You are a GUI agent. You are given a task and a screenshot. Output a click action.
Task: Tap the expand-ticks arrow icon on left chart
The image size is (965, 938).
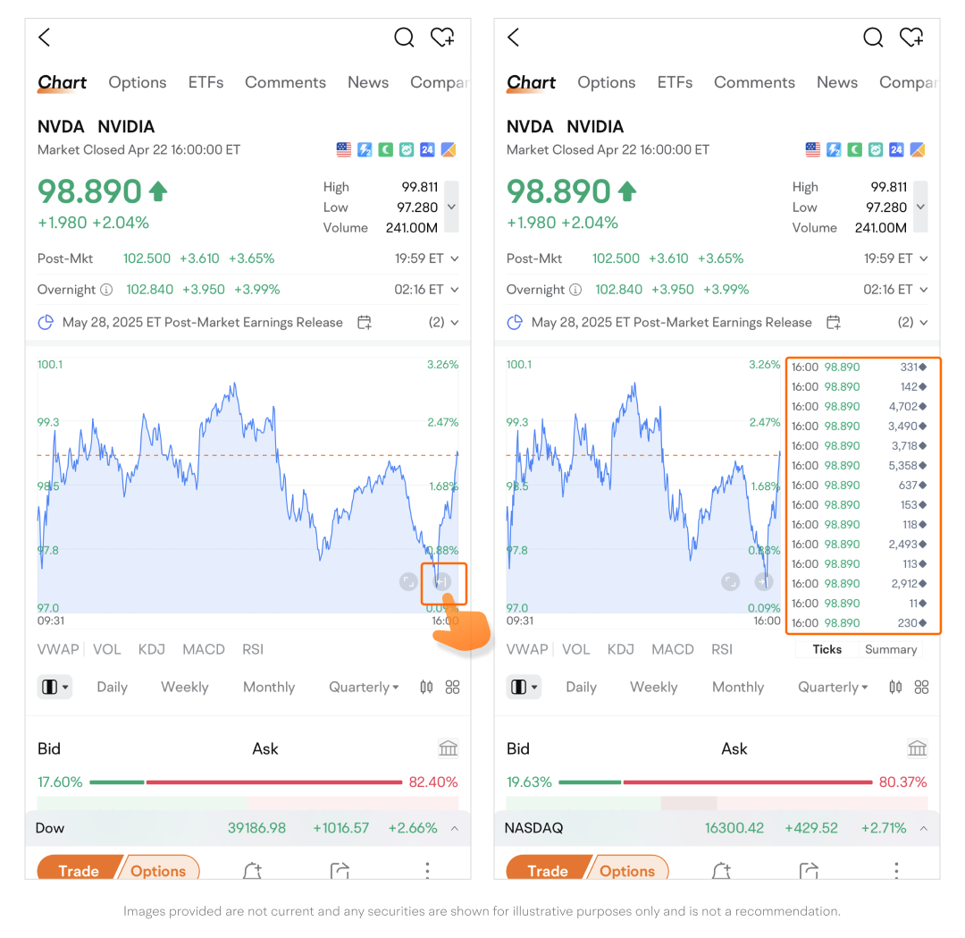click(443, 582)
